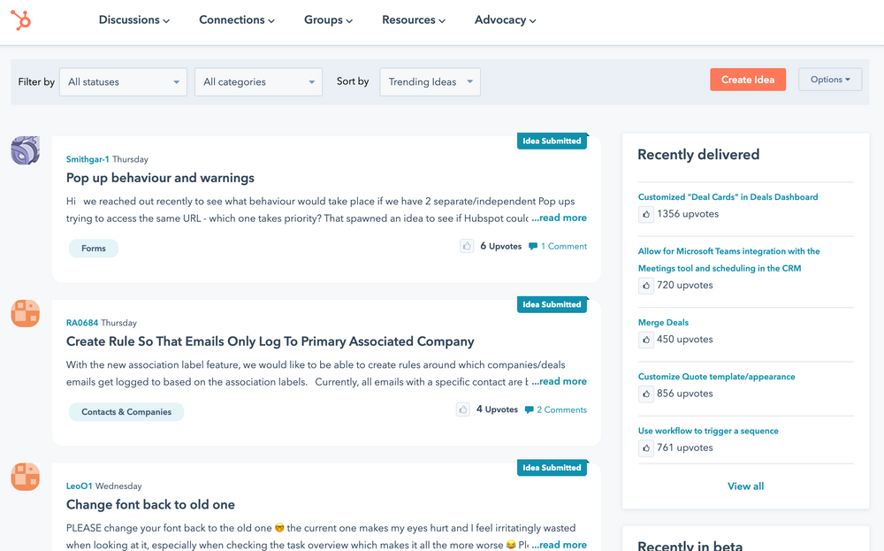Open the Trending Ideas sort selector
The width and height of the screenshot is (884, 551).
click(x=430, y=80)
